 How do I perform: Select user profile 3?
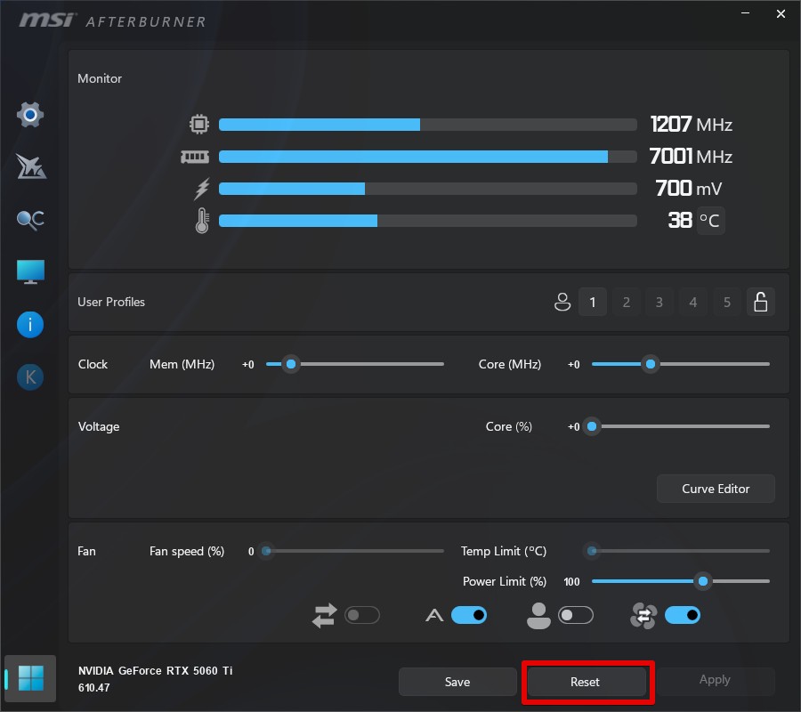(x=659, y=302)
